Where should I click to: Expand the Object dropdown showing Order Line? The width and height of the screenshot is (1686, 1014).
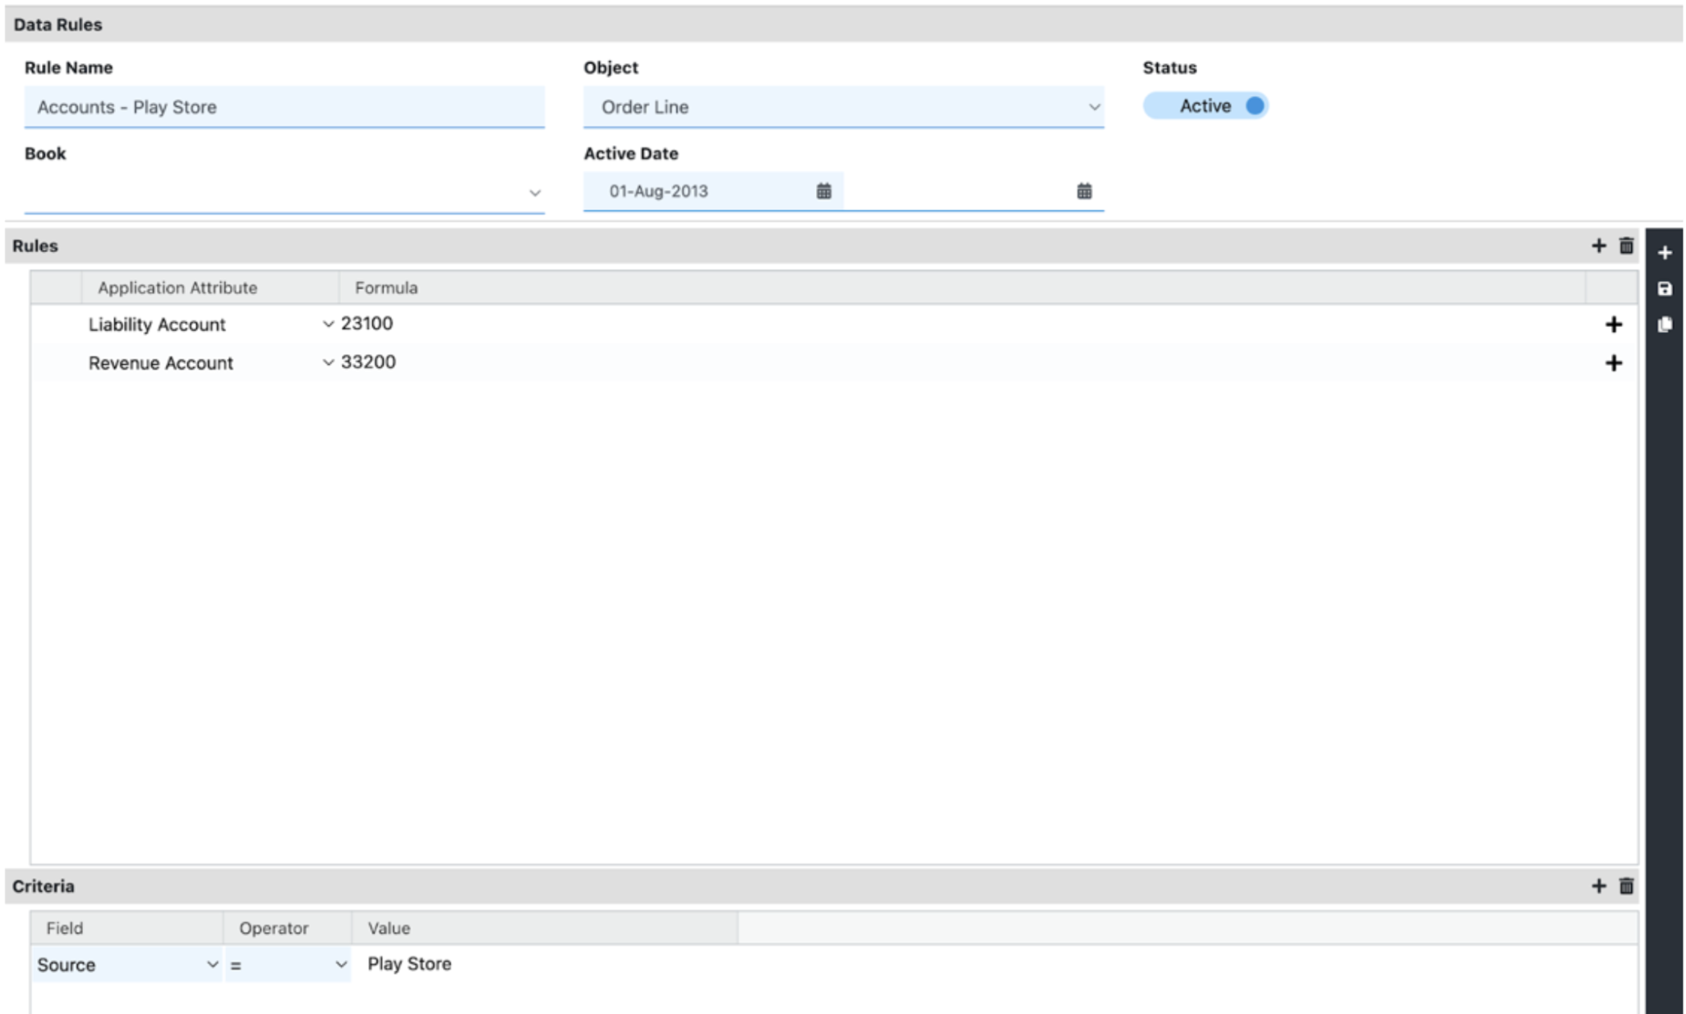click(x=1094, y=107)
